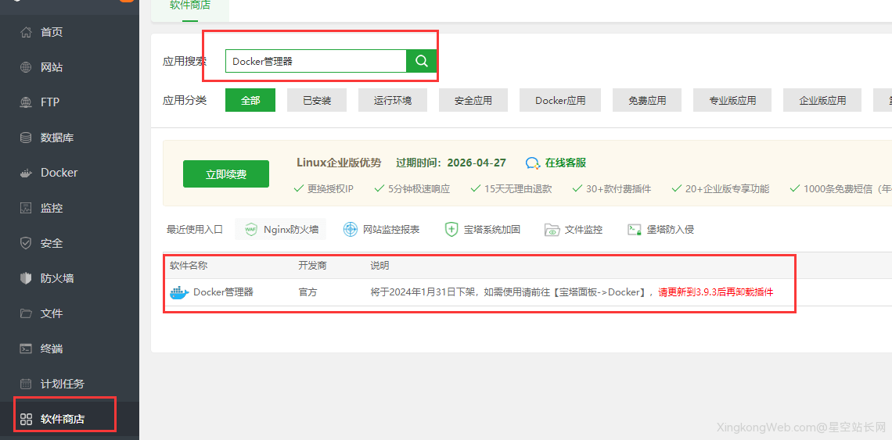Click the 15天无理由退款 benefit text
Image resolution: width=892 pixels, height=440 pixels.
coord(518,188)
